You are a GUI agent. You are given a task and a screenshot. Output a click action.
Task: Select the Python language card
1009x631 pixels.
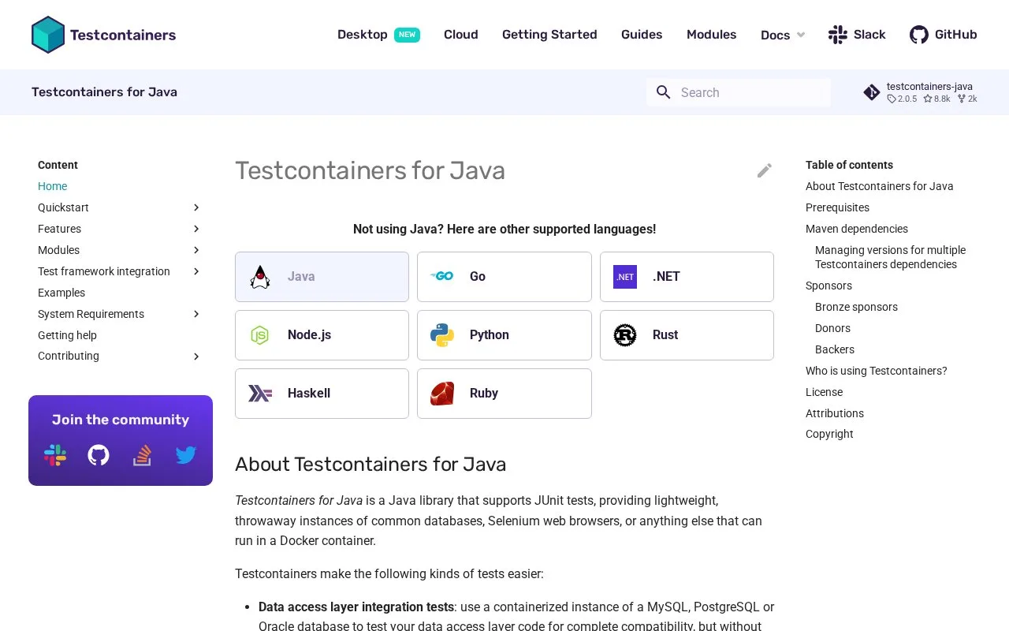click(x=504, y=335)
